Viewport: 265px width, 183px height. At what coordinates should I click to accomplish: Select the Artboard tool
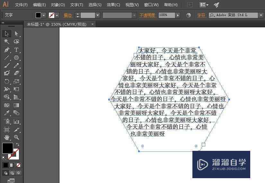(x=7, y=130)
